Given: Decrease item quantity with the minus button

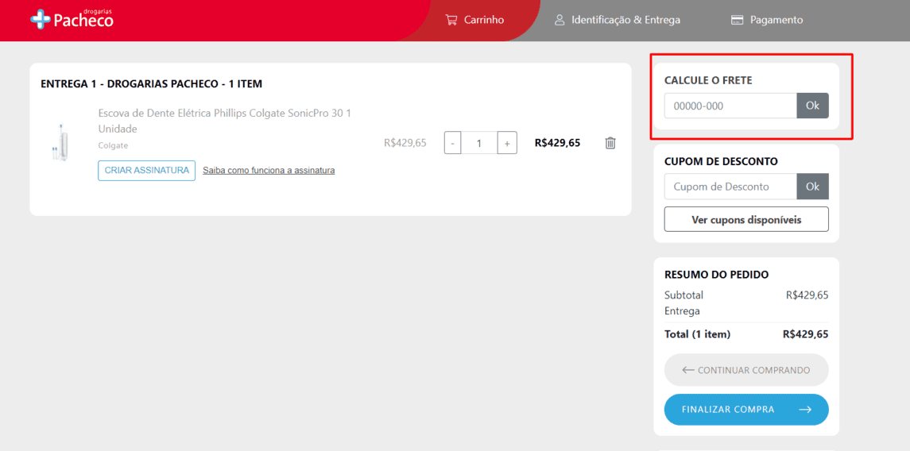Looking at the screenshot, I should 453,143.
